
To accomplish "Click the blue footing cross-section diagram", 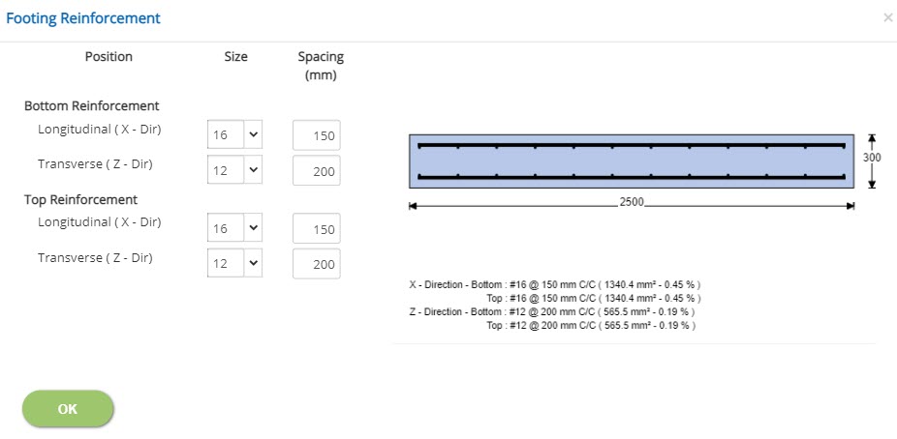I will (x=632, y=161).
